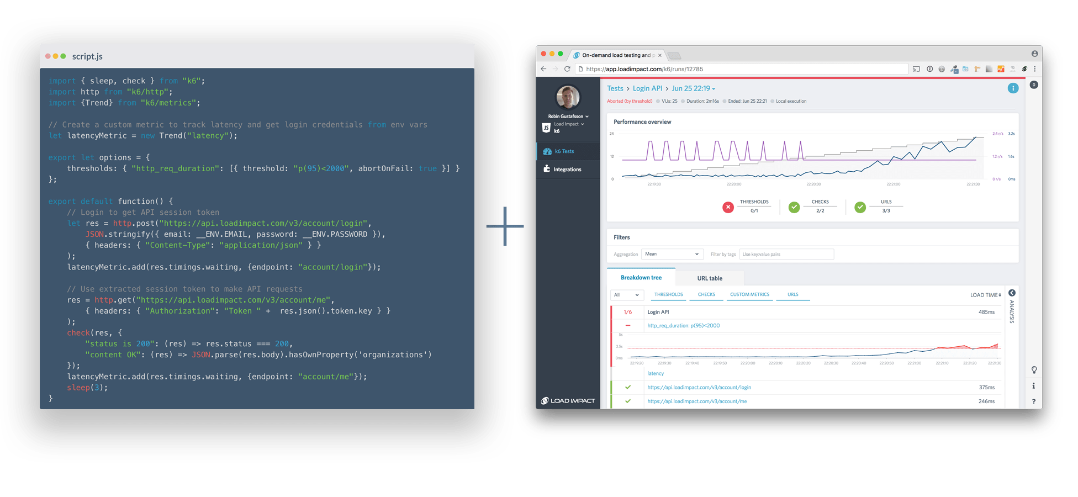Click the info icon below the lightbulb
The width and height of the screenshot is (1078, 497).
coord(1034,386)
